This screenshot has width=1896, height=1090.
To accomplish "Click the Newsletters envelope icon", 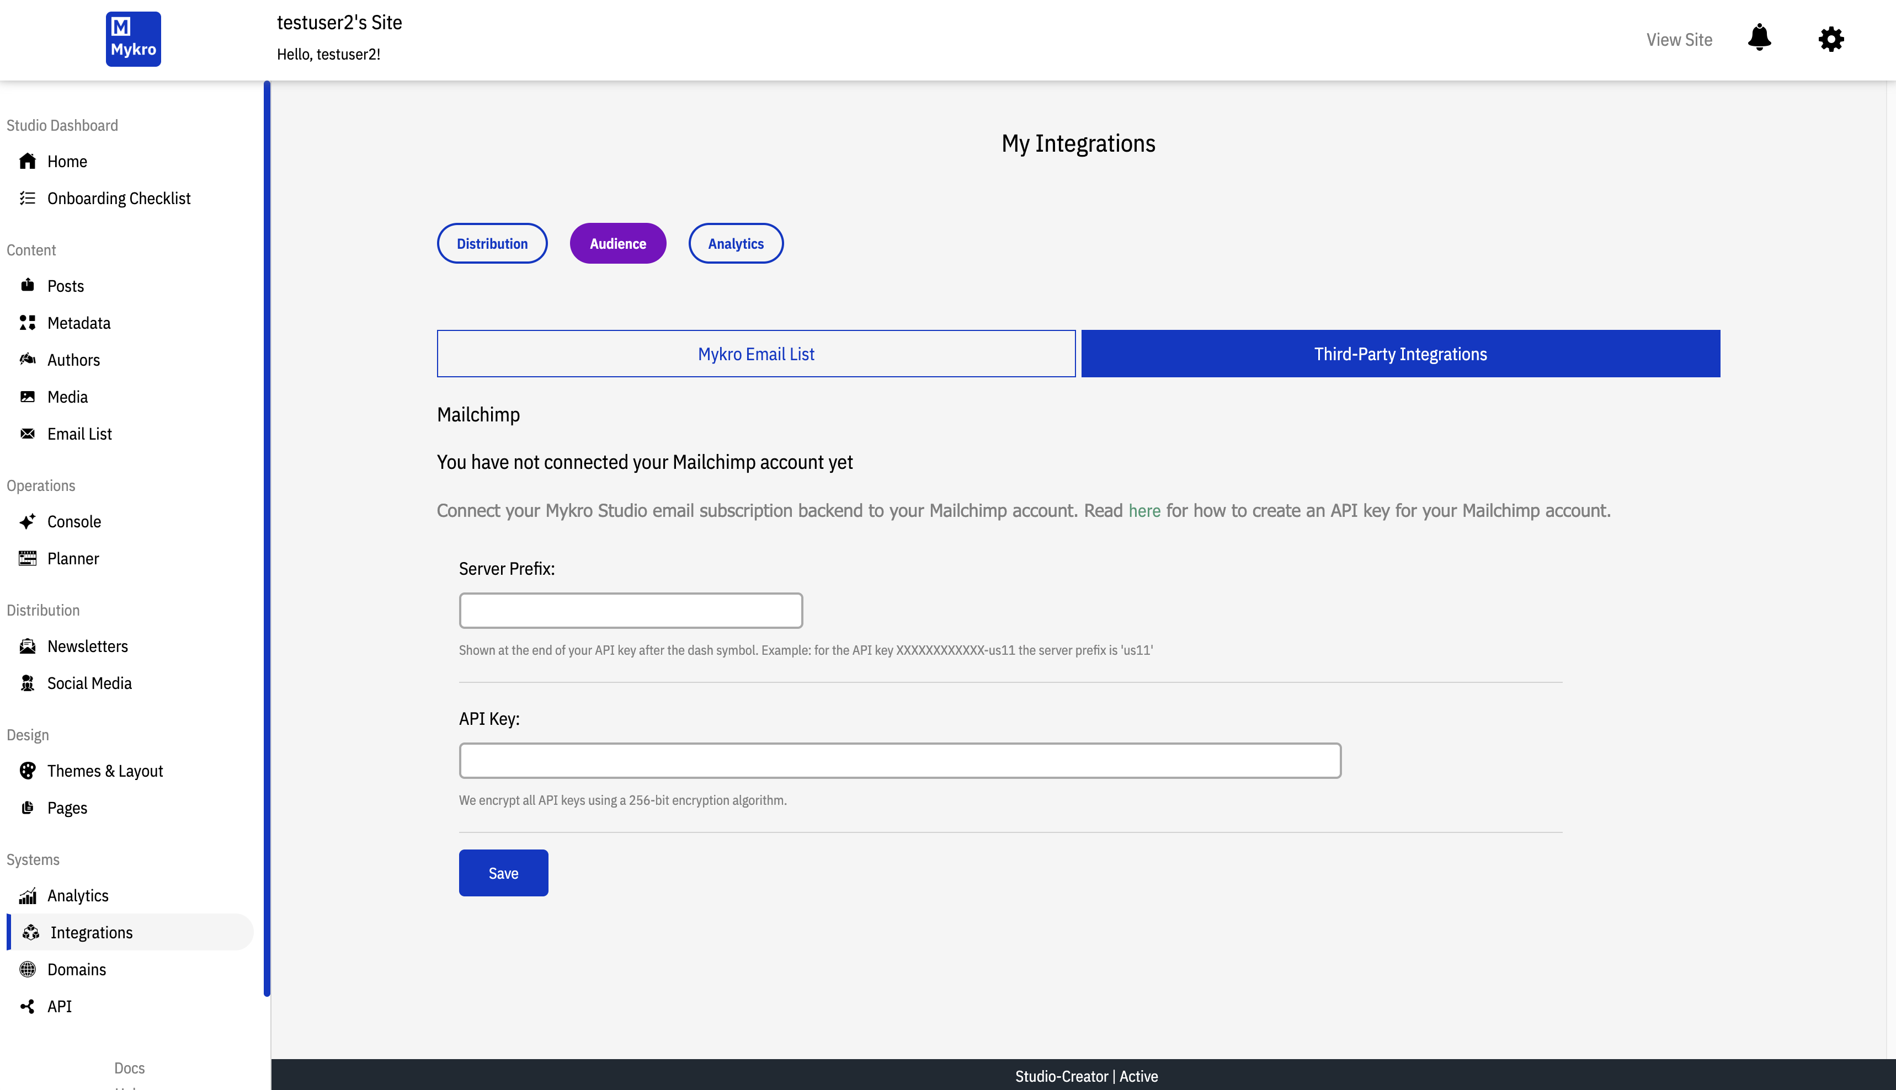I will tap(28, 646).
